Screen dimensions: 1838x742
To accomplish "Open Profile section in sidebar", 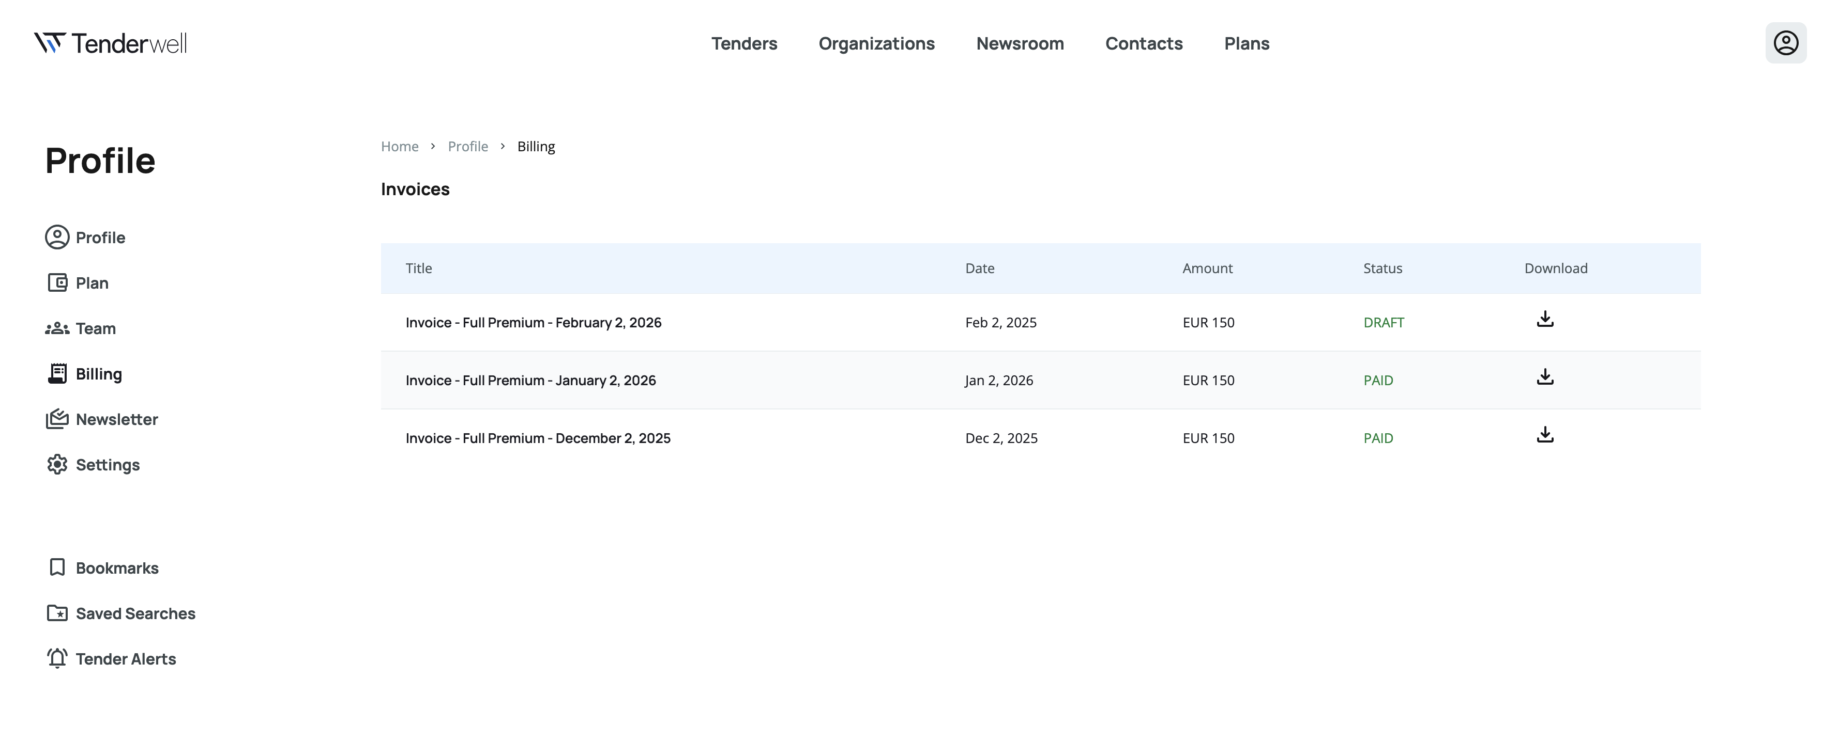I will [x=100, y=238].
